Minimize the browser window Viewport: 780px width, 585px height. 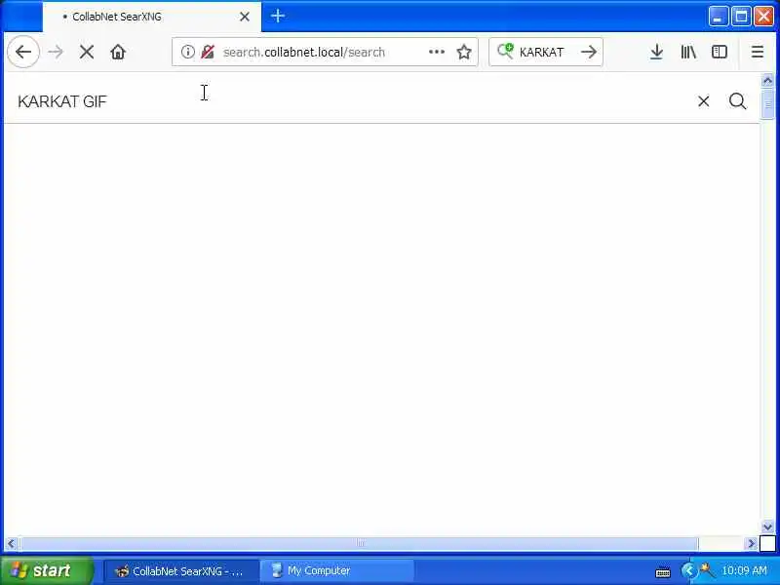click(x=718, y=17)
